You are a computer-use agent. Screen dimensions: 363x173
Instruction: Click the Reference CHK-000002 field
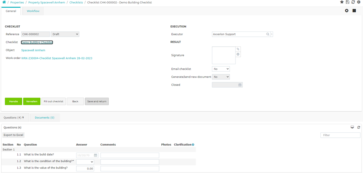[x=35, y=34]
